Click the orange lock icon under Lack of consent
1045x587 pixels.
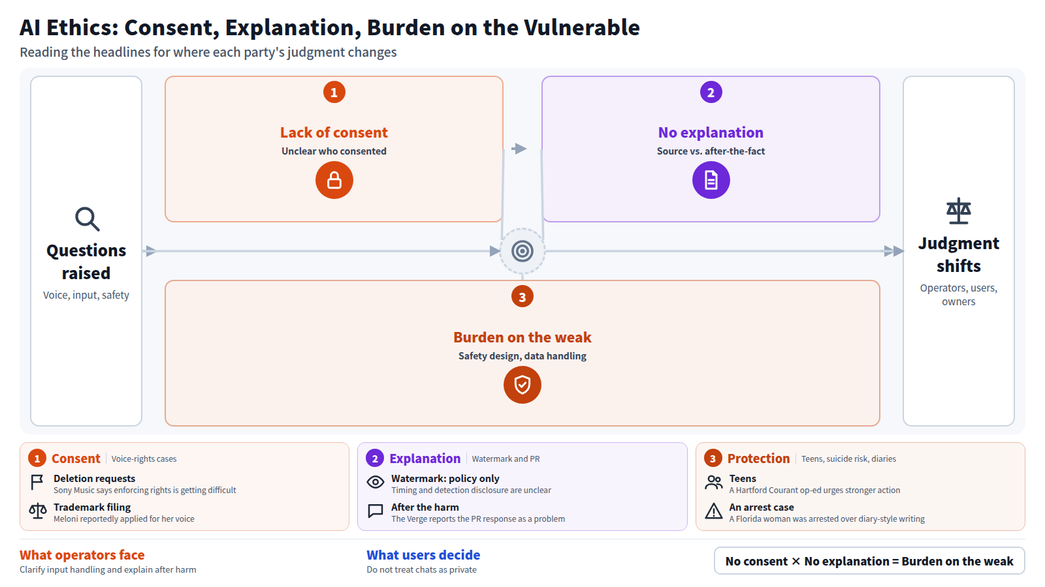coord(334,180)
